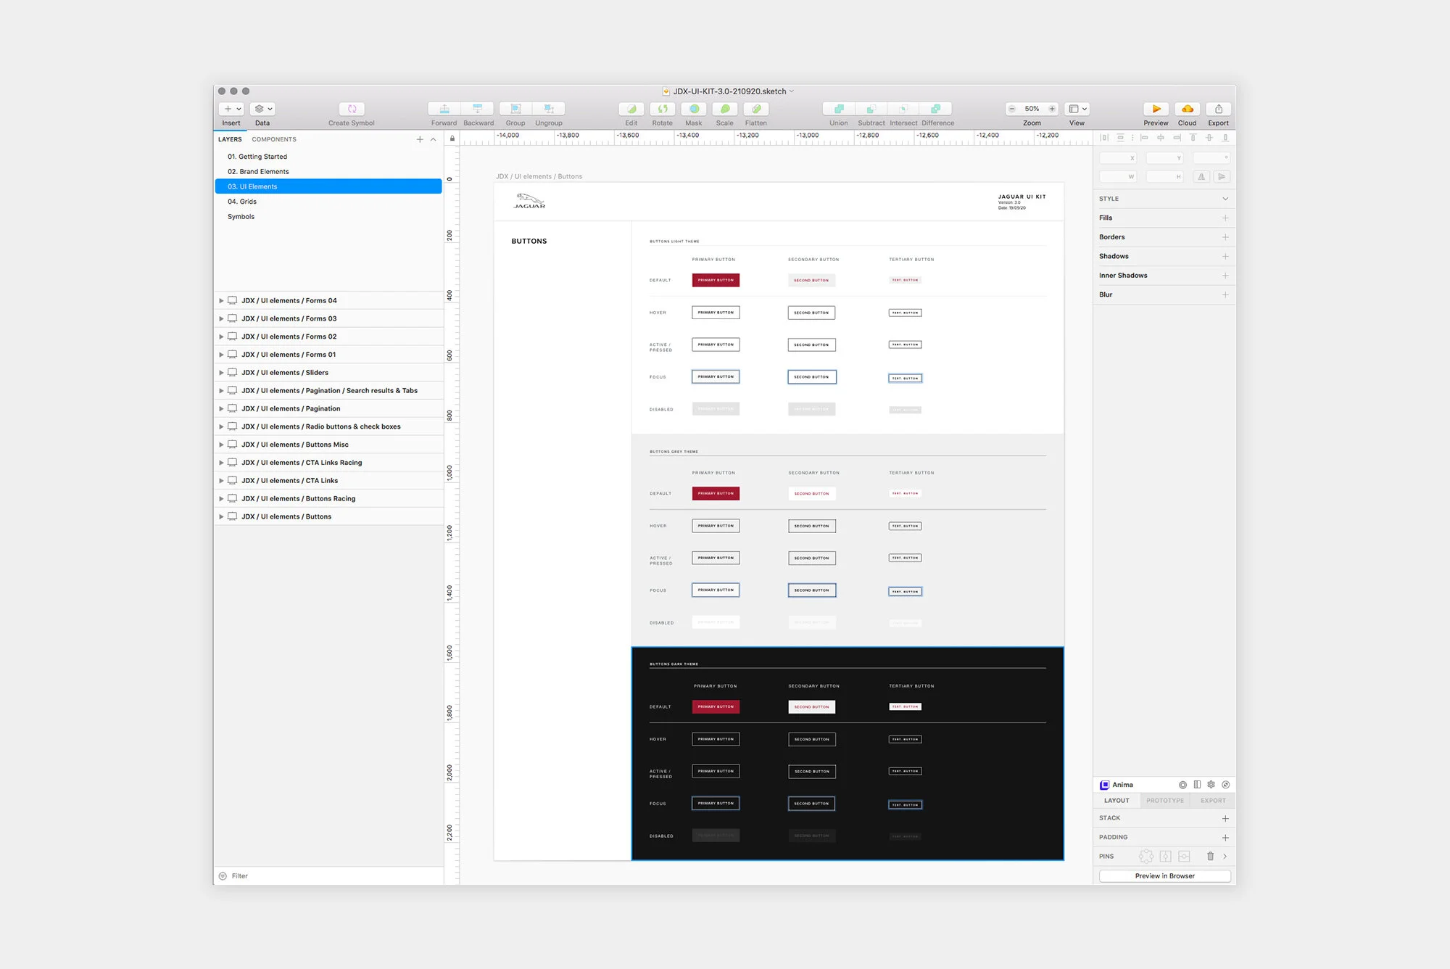Select the Mask tool icon
The width and height of the screenshot is (1450, 969).
tap(694, 109)
